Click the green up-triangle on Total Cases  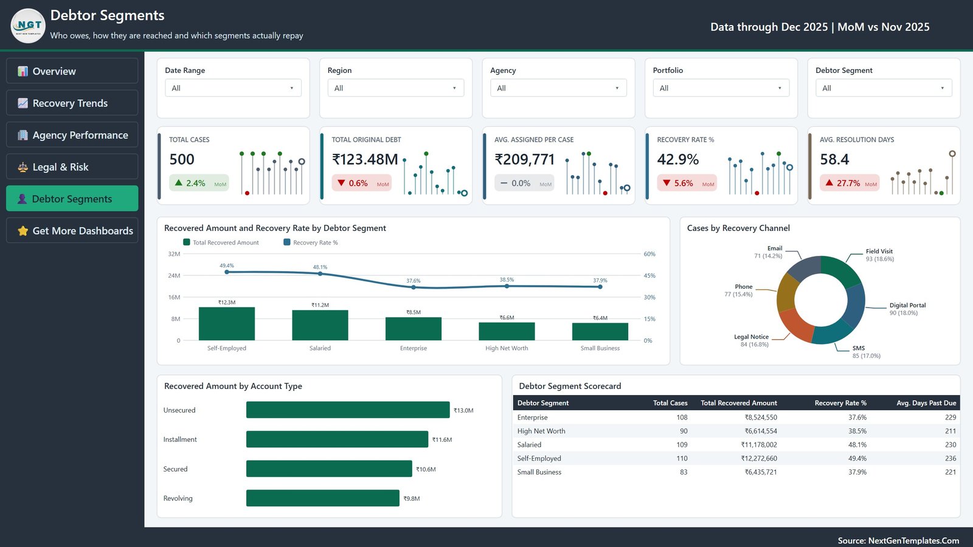(x=179, y=183)
